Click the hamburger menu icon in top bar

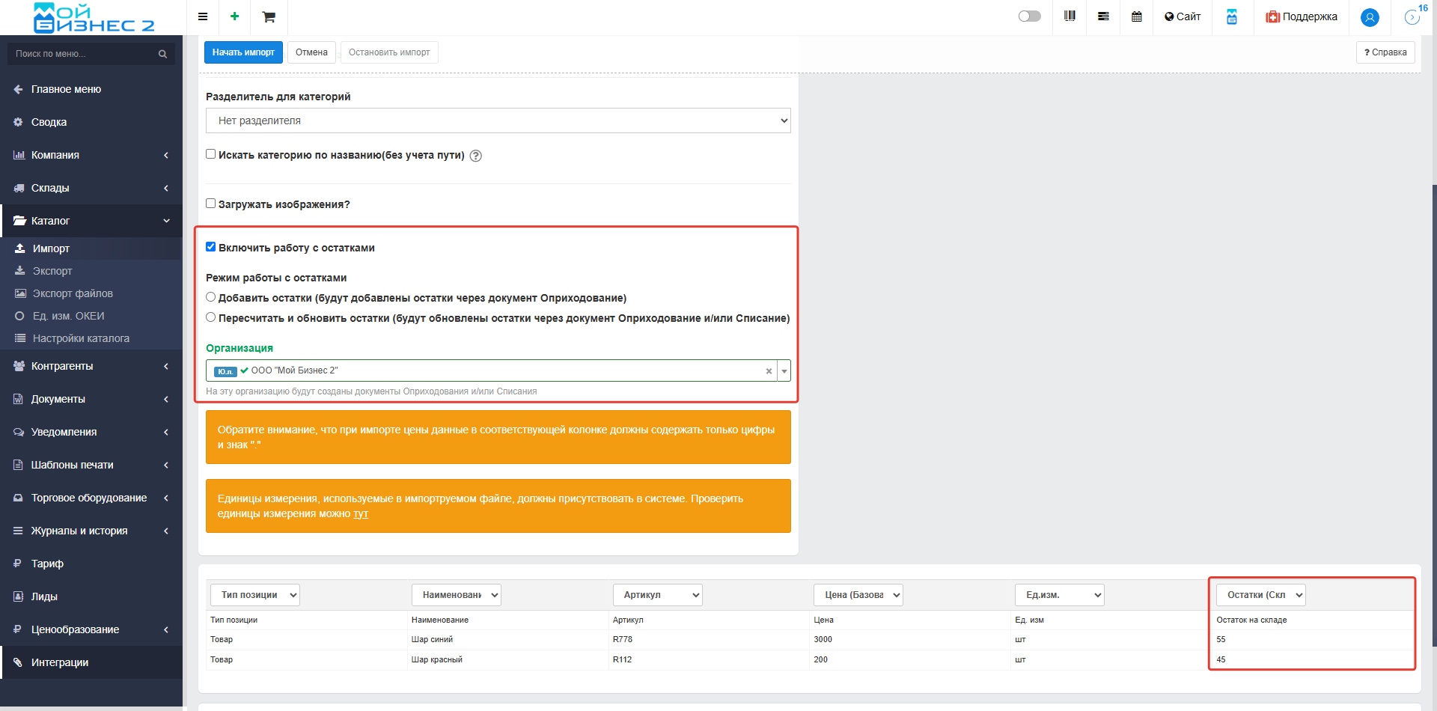203,16
